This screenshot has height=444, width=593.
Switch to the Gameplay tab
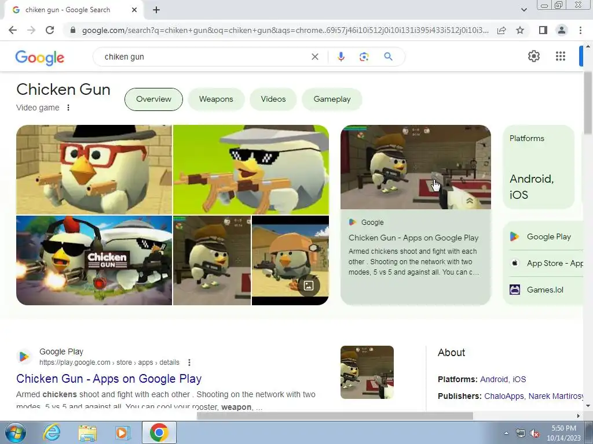click(x=332, y=99)
